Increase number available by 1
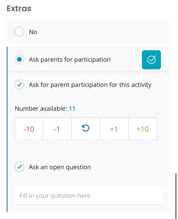This screenshot has width=178, height=219. click(114, 129)
